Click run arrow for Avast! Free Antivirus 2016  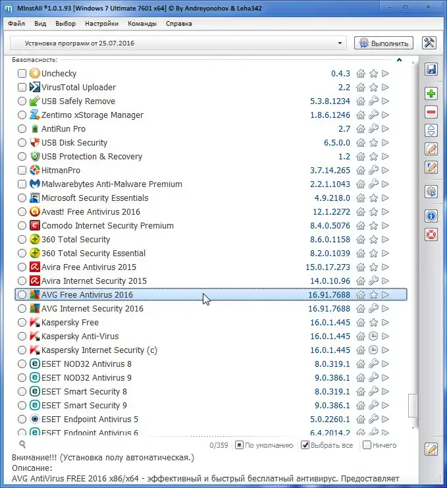point(385,212)
